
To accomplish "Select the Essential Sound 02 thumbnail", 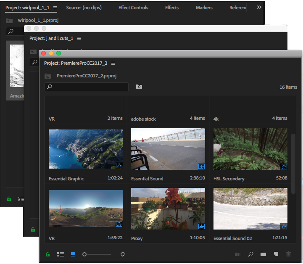I will coord(250,209).
